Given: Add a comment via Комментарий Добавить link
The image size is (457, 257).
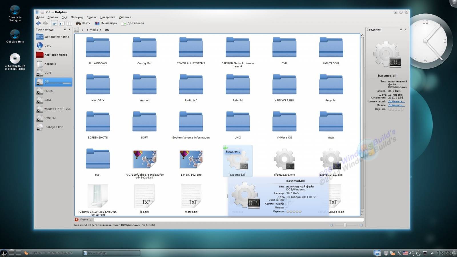Looking at the screenshot, I should pyautogui.click(x=396, y=101).
